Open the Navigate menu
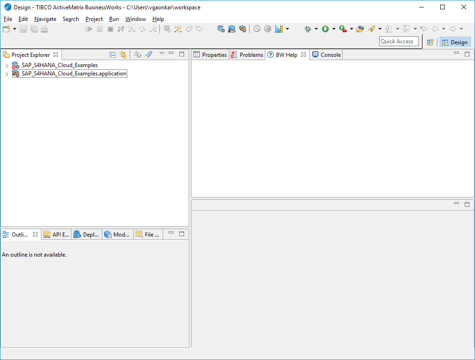 [45, 19]
